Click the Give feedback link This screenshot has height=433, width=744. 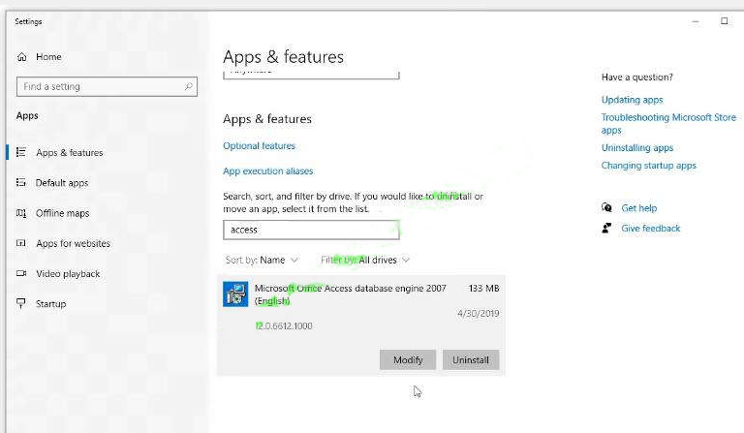coord(651,228)
